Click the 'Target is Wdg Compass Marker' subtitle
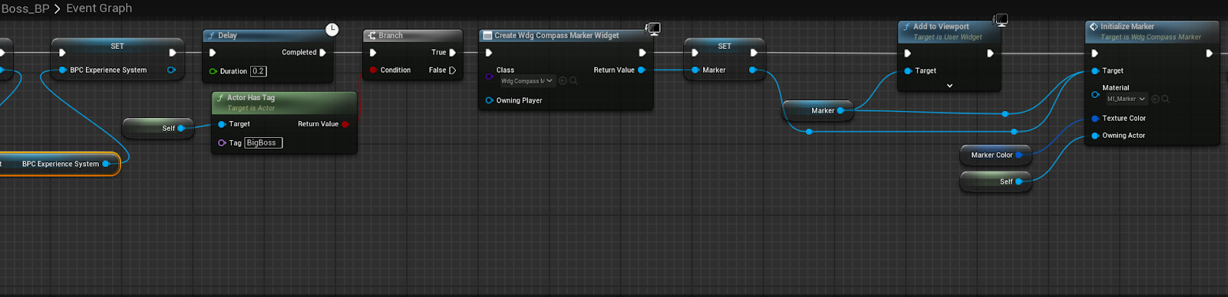This screenshot has width=1228, height=297. [1150, 37]
